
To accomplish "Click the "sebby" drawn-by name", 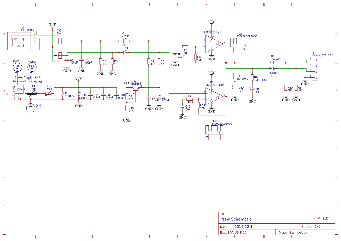I will tap(302, 233).
